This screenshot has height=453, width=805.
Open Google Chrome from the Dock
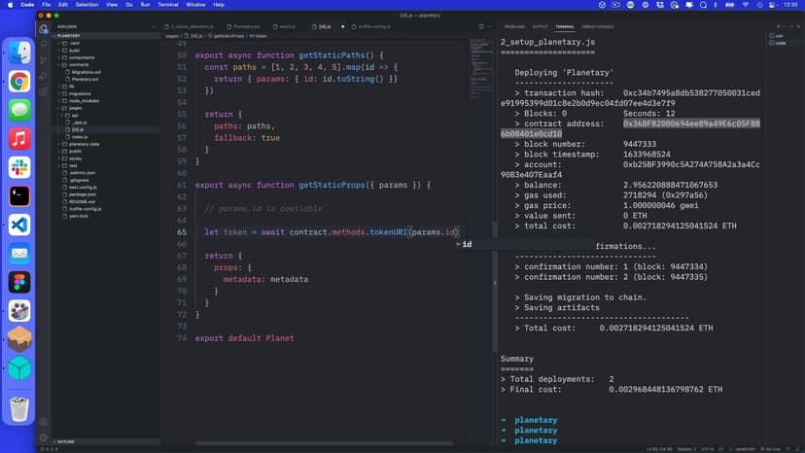pos(19,82)
